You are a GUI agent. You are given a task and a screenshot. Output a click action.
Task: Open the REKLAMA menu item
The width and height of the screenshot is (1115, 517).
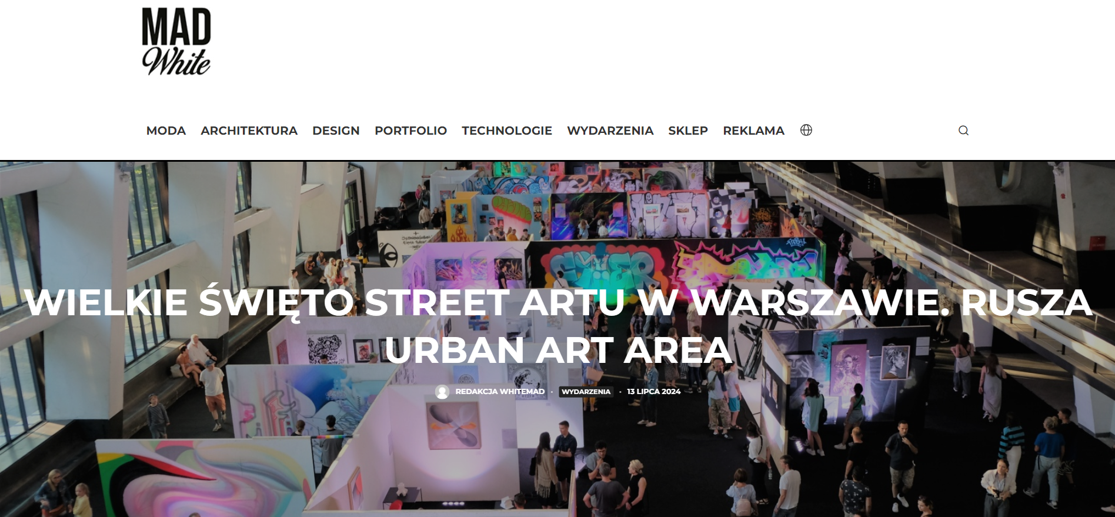click(753, 131)
